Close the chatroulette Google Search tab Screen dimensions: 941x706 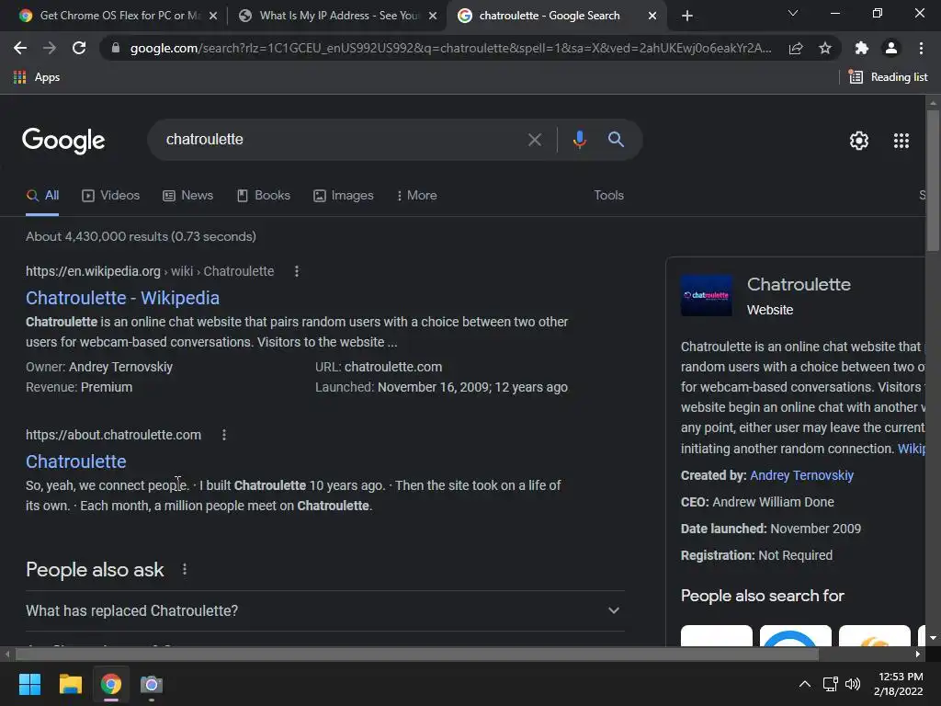(x=652, y=16)
